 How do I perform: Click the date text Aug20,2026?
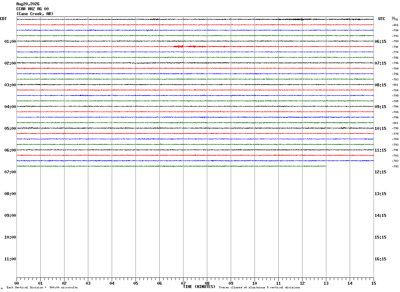tap(28, 4)
